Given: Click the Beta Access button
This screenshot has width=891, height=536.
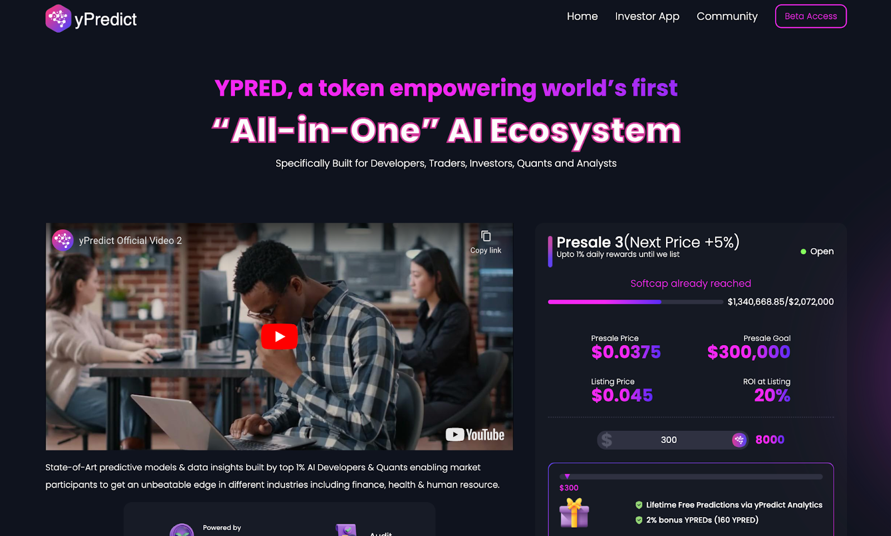Looking at the screenshot, I should [x=811, y=16].
